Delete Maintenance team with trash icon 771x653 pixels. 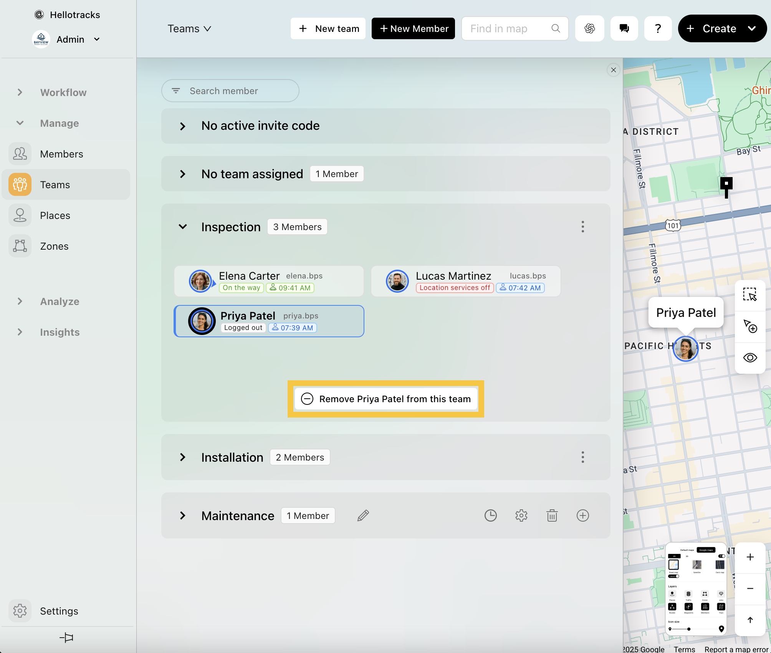[552, 515]
